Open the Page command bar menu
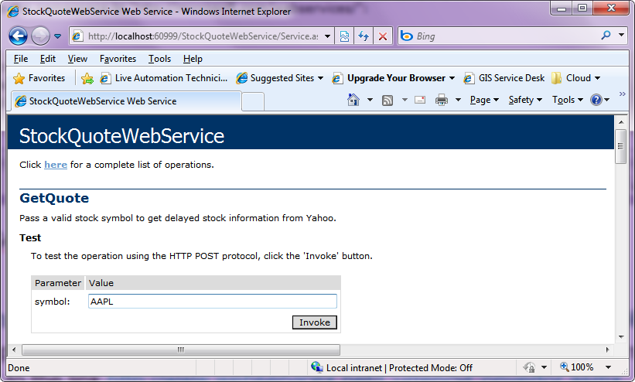 [484, 100]
